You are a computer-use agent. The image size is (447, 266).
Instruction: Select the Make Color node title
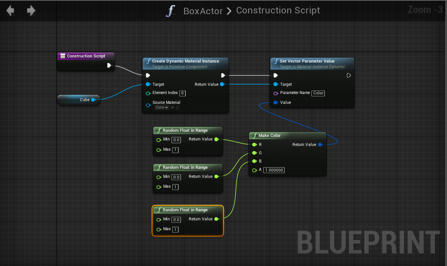click(x=269, y=135)
